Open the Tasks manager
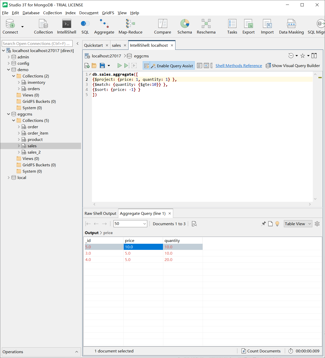Image resolution: width=325 pixels, height=358 pixels. coord(232,27)
